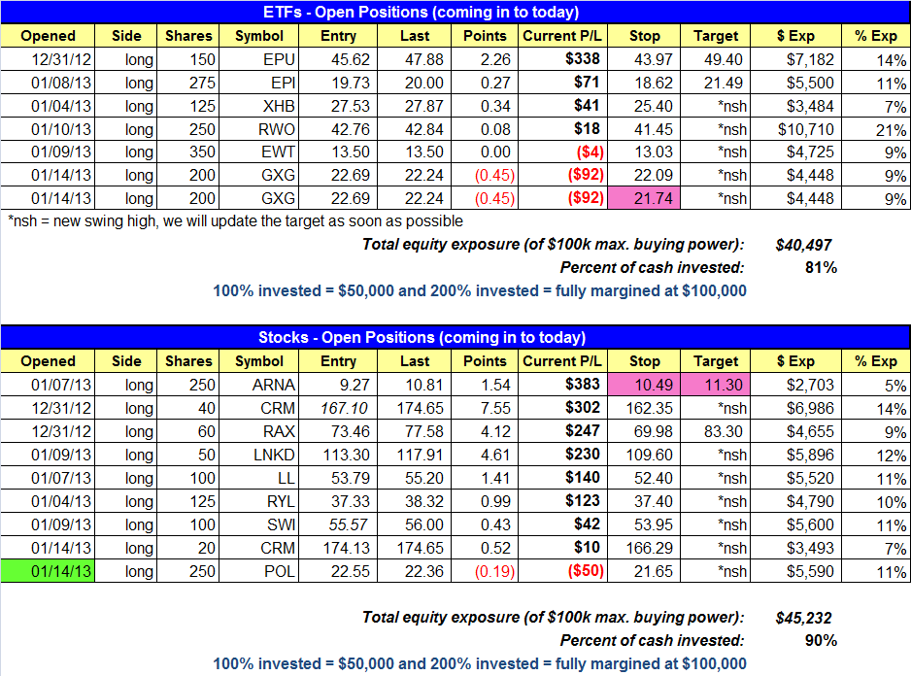Image resolution: width=911 pixels, height=676 pixels.
Task: Click ETFs table Current P/L column header
Action: (x=562, y=36)
